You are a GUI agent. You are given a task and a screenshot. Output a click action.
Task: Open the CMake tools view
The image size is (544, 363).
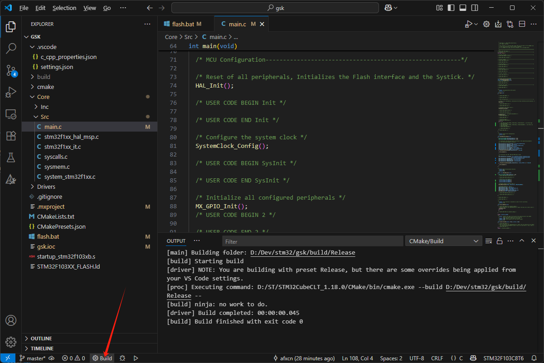click(x=11, y=179)
